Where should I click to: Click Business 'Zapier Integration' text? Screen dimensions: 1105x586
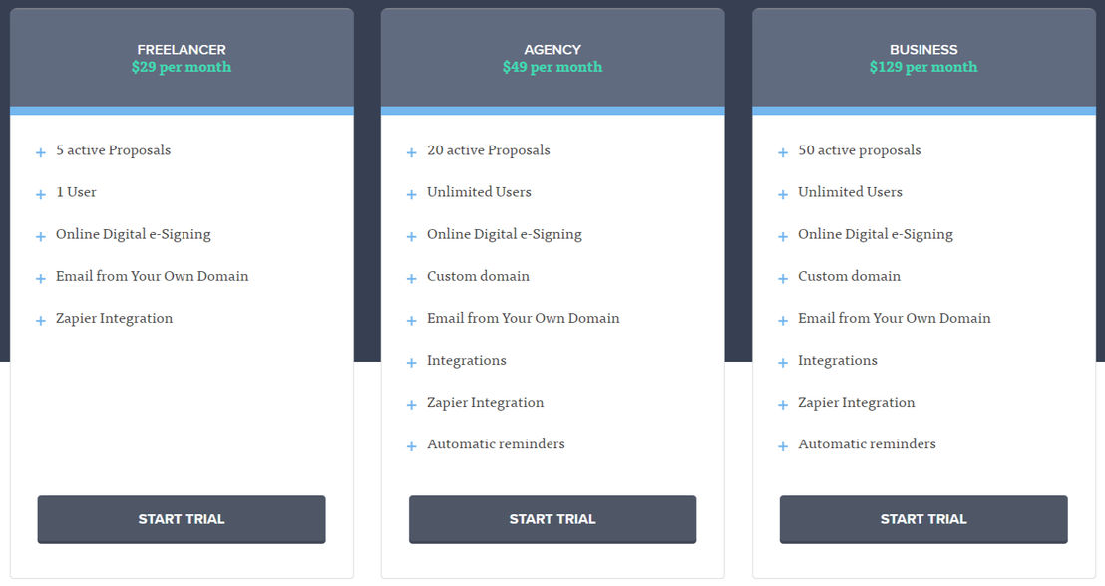pos(857,403)
